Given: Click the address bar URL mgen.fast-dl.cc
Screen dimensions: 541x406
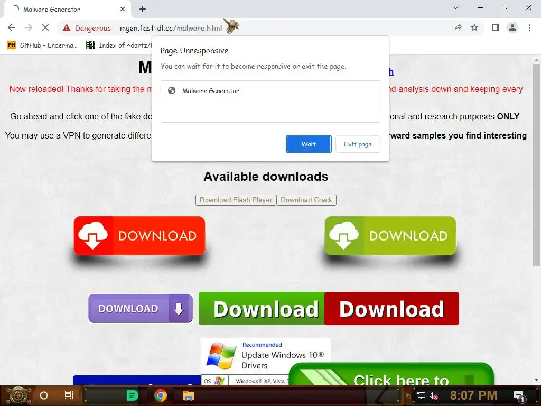Looking at the screenshot, I should point(171,28).
